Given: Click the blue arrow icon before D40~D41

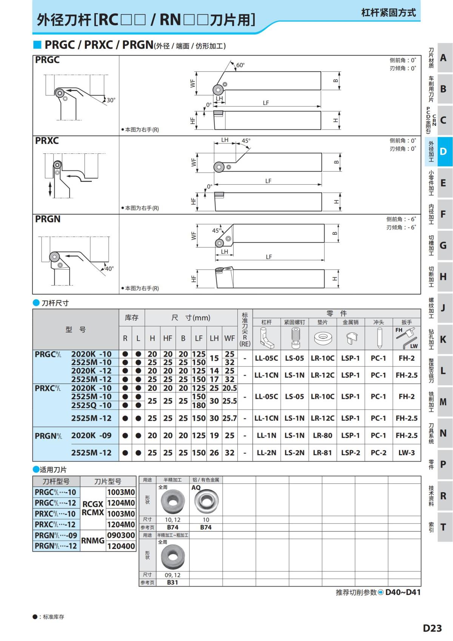Looking at the screenshot, I should [381, 592].
